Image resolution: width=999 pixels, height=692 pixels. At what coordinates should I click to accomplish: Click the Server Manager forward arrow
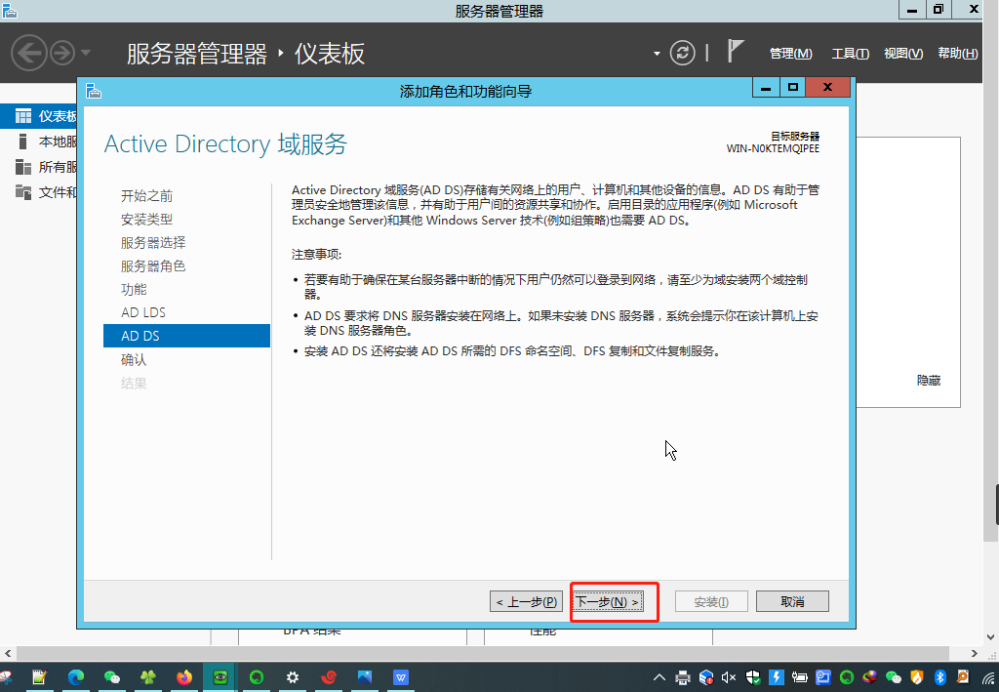coord(62,53)
